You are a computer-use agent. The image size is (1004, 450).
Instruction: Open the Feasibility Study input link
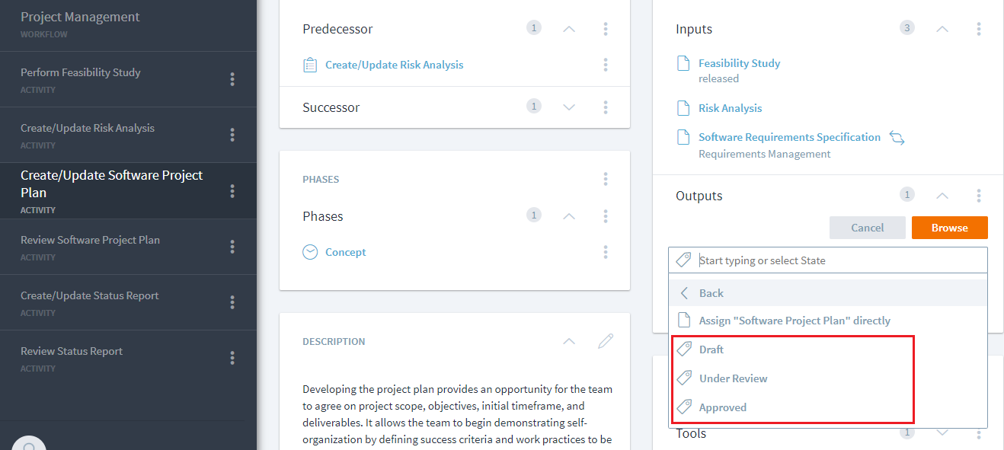click(x=739, y=63)
